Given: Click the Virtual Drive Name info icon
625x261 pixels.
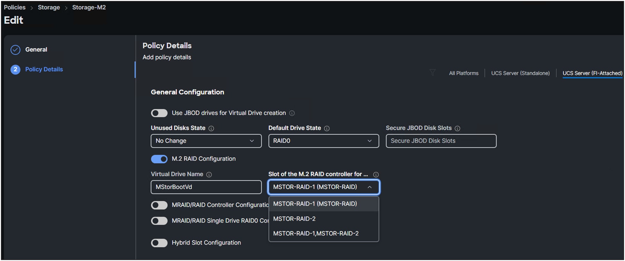Looking at the screenshot, I should click(209, 175).
